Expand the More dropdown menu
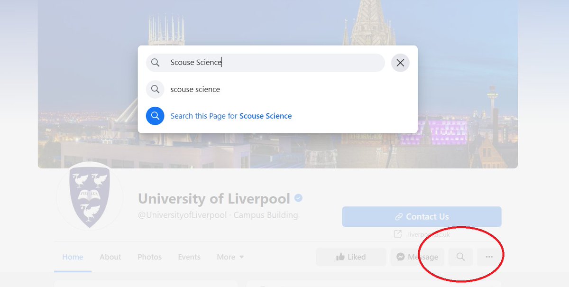Viewport: 569px width, 287px height. (230, 257)
